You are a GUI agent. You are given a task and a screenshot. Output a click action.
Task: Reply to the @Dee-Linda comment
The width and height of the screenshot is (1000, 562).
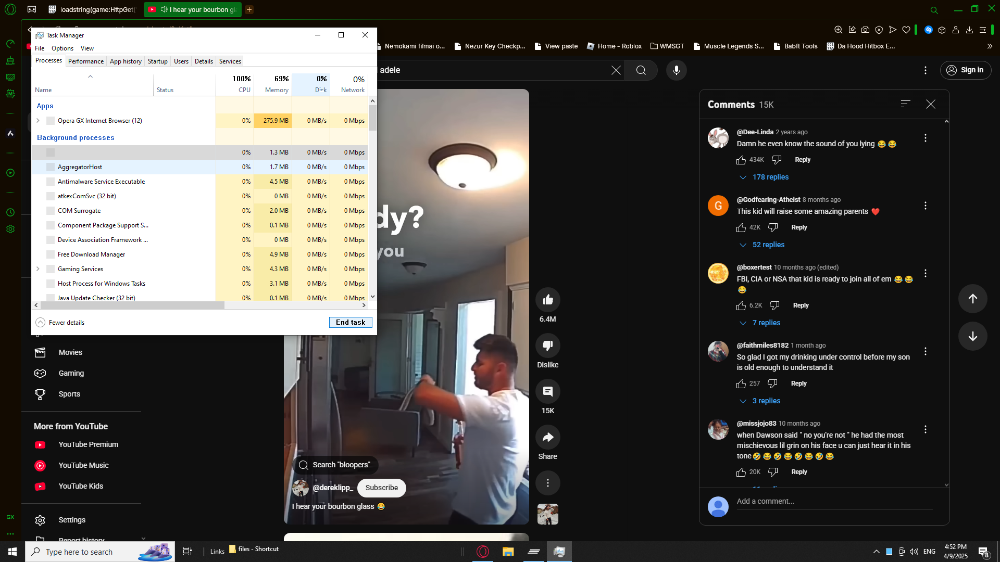[803, 160]
